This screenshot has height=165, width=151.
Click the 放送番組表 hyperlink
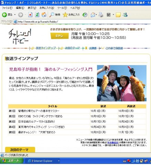(113, 143)
